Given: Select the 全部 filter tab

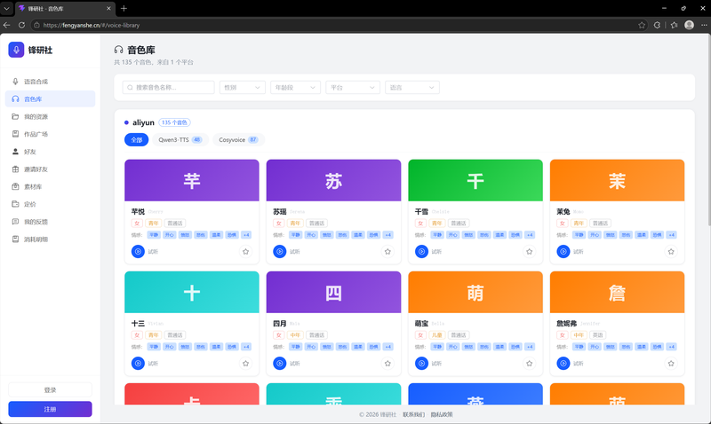Looking at the screenshot, I should pyautogui.click(x=137, y=140).
